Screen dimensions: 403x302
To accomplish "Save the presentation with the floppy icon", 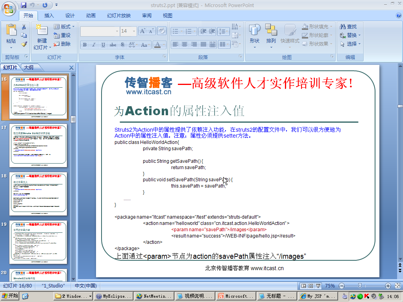I will click(24, 5).
